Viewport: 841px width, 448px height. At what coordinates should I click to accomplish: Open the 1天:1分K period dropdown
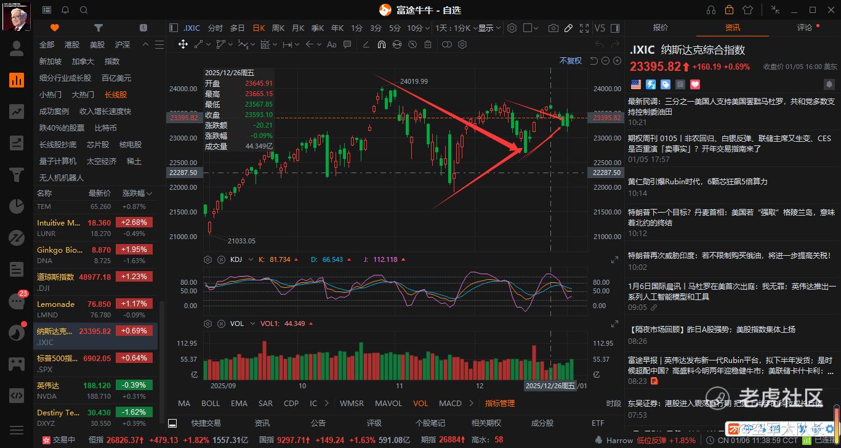456,28
